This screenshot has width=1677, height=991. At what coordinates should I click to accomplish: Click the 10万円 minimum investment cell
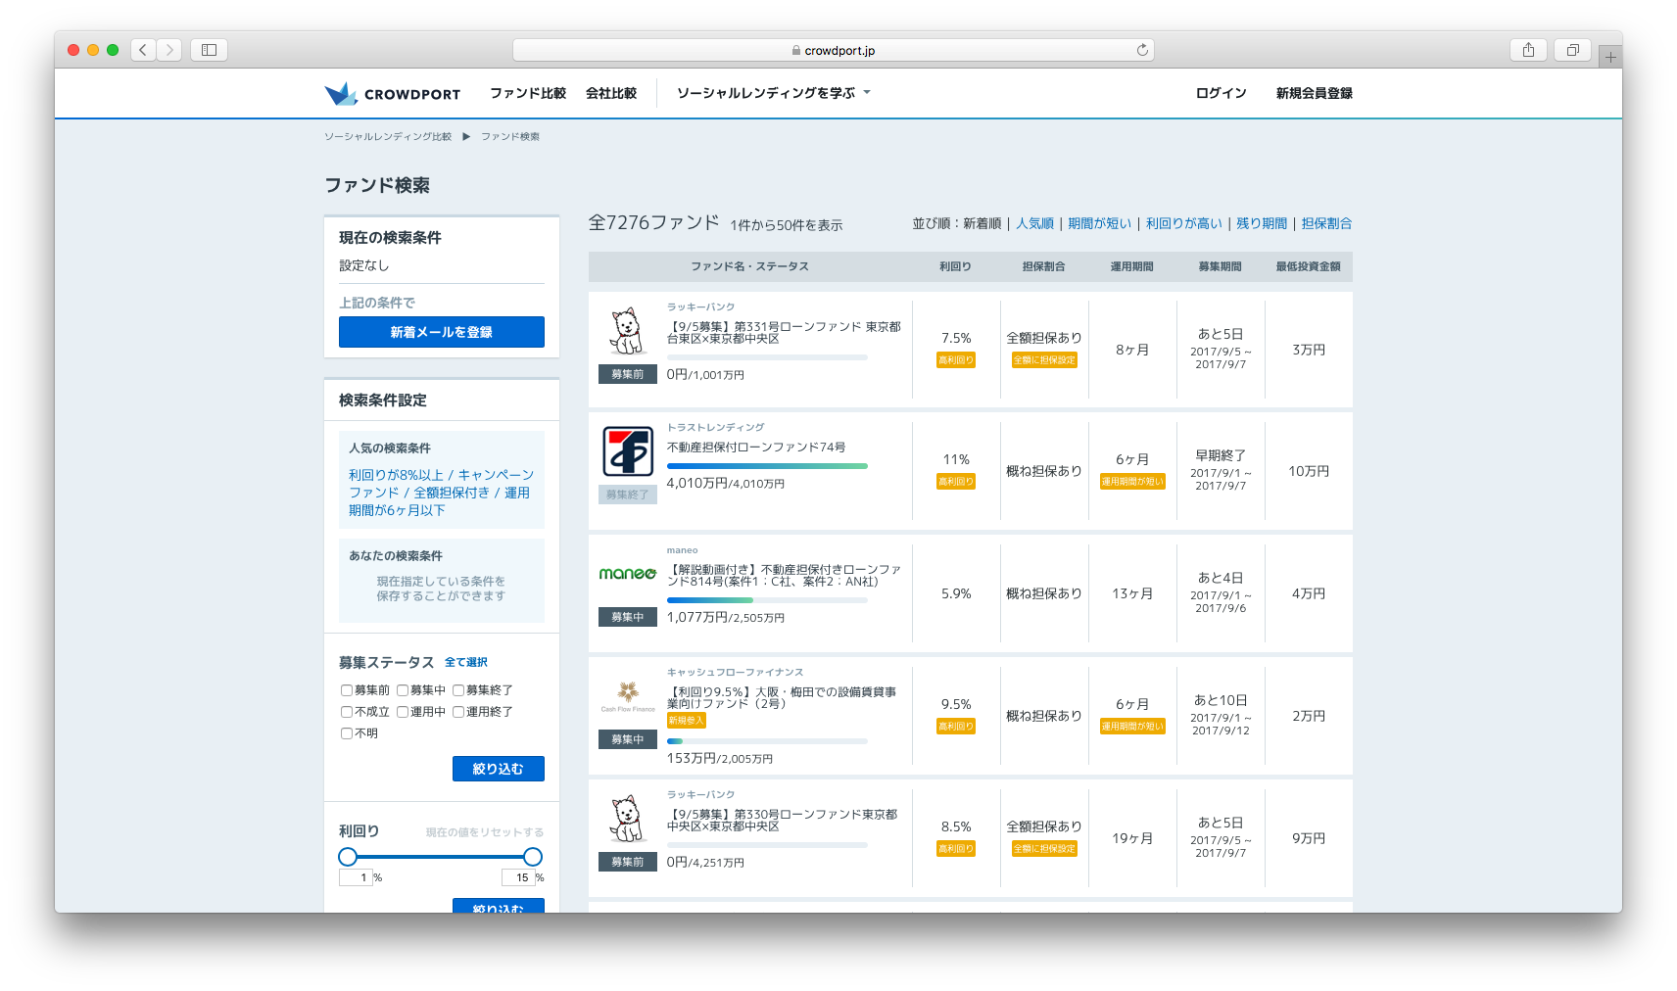[1309, 471]
